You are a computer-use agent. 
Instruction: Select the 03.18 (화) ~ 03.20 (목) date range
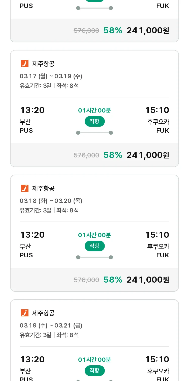[x=51, y=201]
